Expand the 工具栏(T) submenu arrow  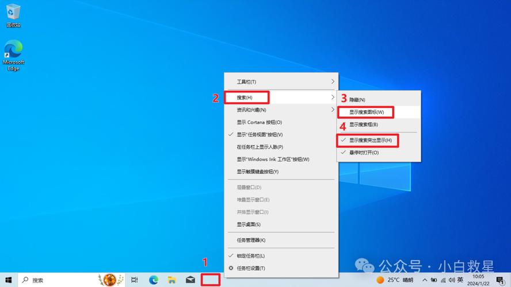point(333,82)
